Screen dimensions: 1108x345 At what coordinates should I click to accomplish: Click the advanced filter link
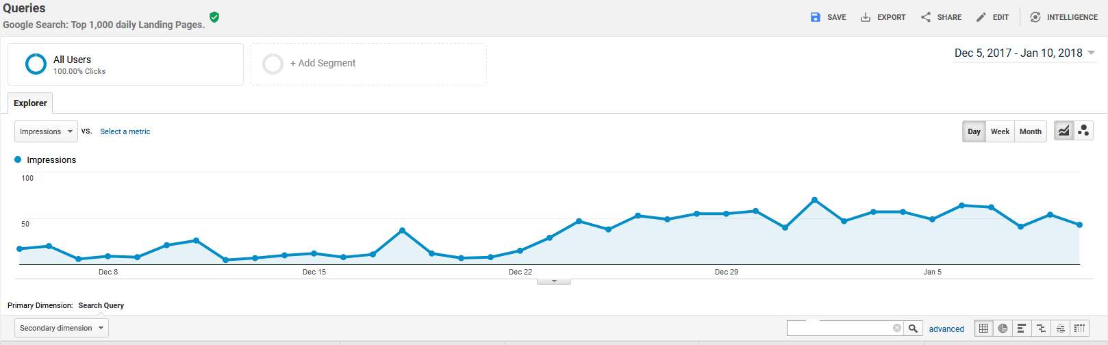tap(946, 329)
